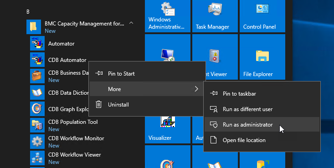Select Pin to taskbar
This screenshot has width=334, height=168.
click(x=262, y=94)
